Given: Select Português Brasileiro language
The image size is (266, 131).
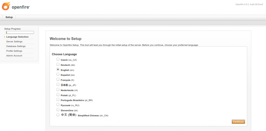Looking at the screenshot, I should pos(58,100).
